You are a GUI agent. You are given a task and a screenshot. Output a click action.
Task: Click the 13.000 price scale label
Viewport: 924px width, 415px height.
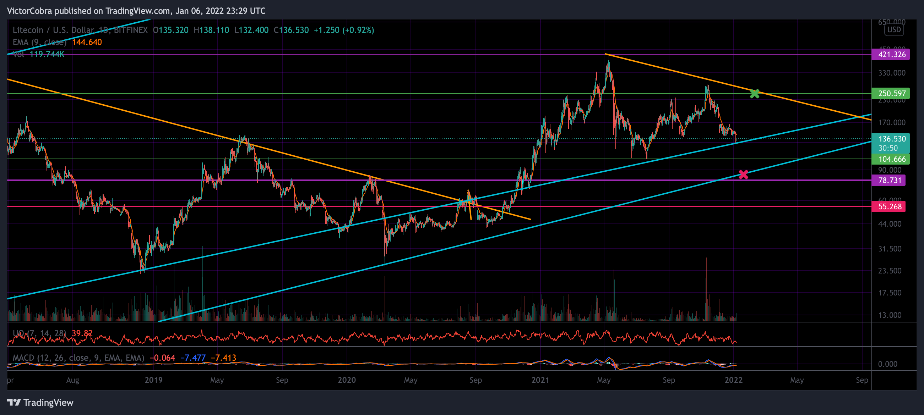pos(890,315)
